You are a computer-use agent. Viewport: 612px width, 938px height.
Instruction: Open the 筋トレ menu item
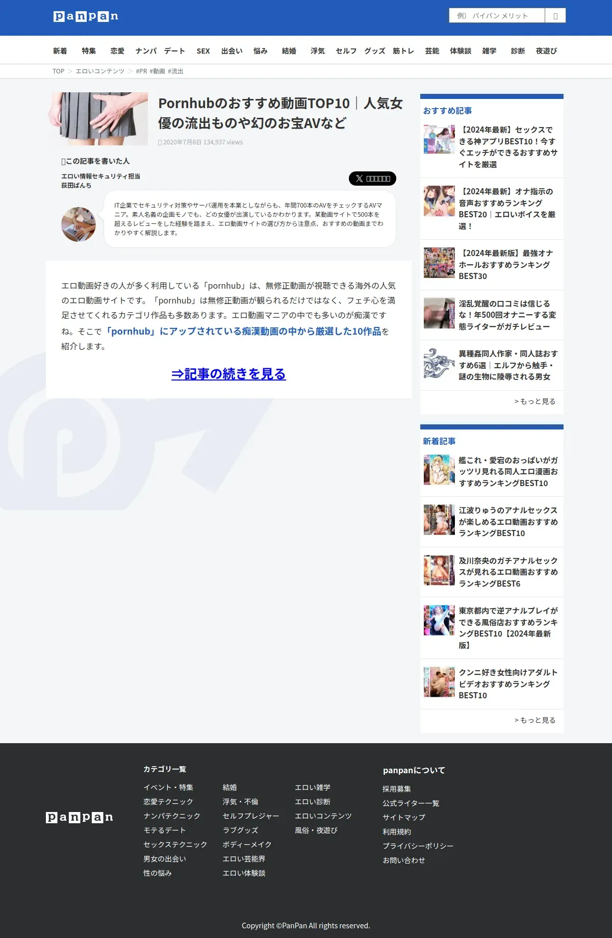tap(403, 51)
